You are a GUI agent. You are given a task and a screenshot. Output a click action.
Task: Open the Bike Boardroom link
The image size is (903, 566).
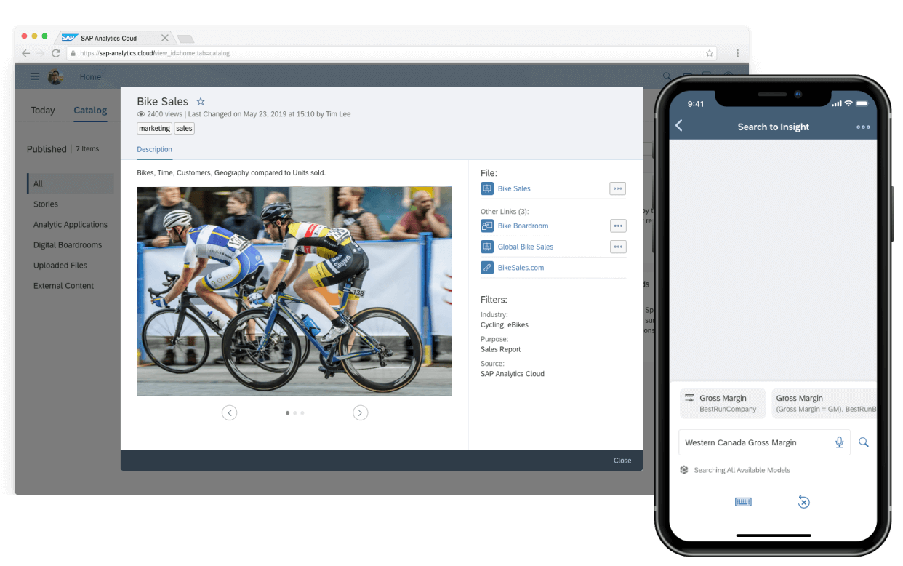[x=523, y=226]
